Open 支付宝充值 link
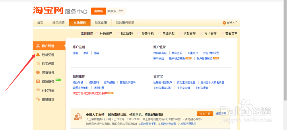 click(184, 88)
